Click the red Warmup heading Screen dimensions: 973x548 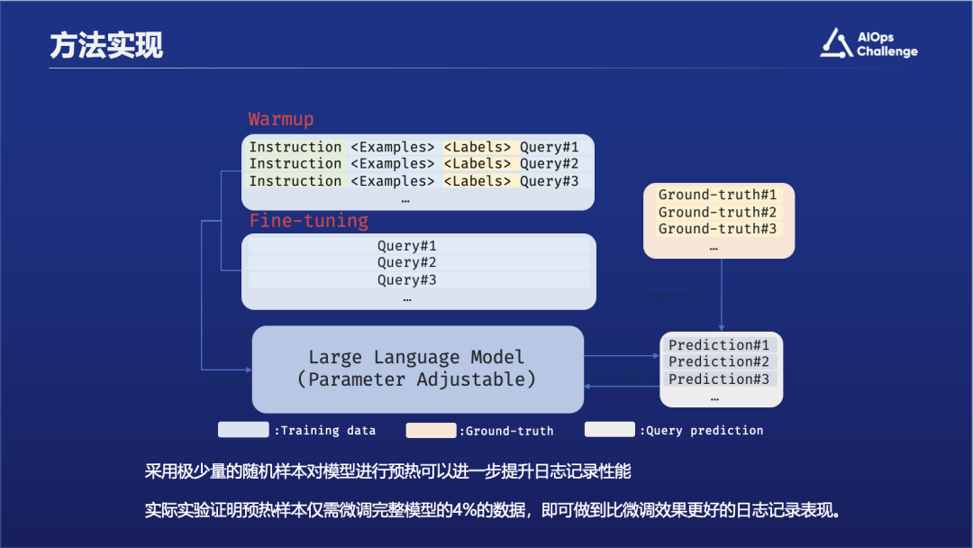click(281, 120)
